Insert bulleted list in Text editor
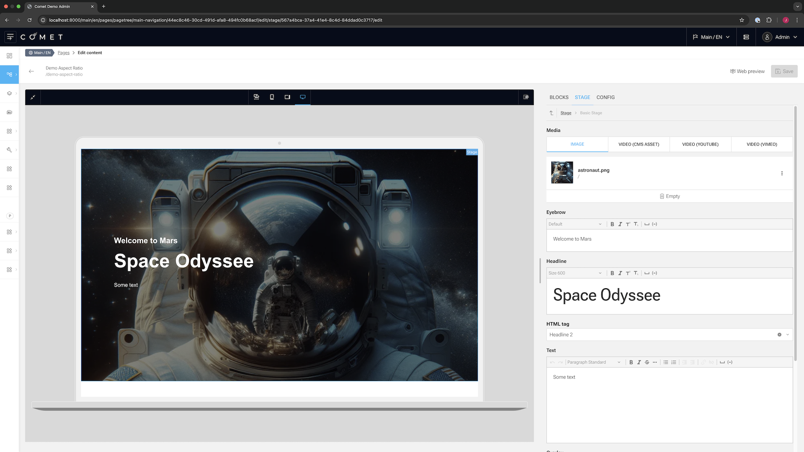Screen dimensions: 804x452 666,362
